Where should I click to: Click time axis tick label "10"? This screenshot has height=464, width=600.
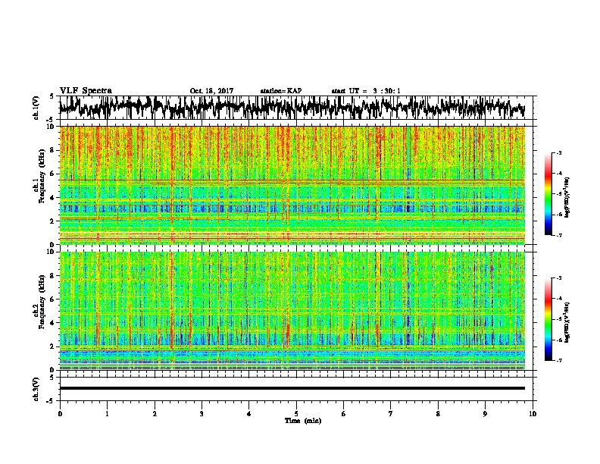533,413
